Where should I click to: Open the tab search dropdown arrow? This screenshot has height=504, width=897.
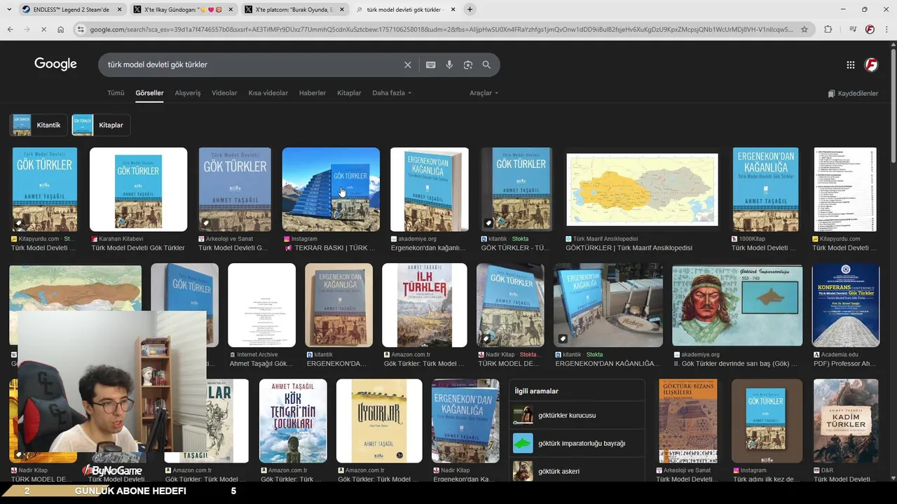pos(10,9)
